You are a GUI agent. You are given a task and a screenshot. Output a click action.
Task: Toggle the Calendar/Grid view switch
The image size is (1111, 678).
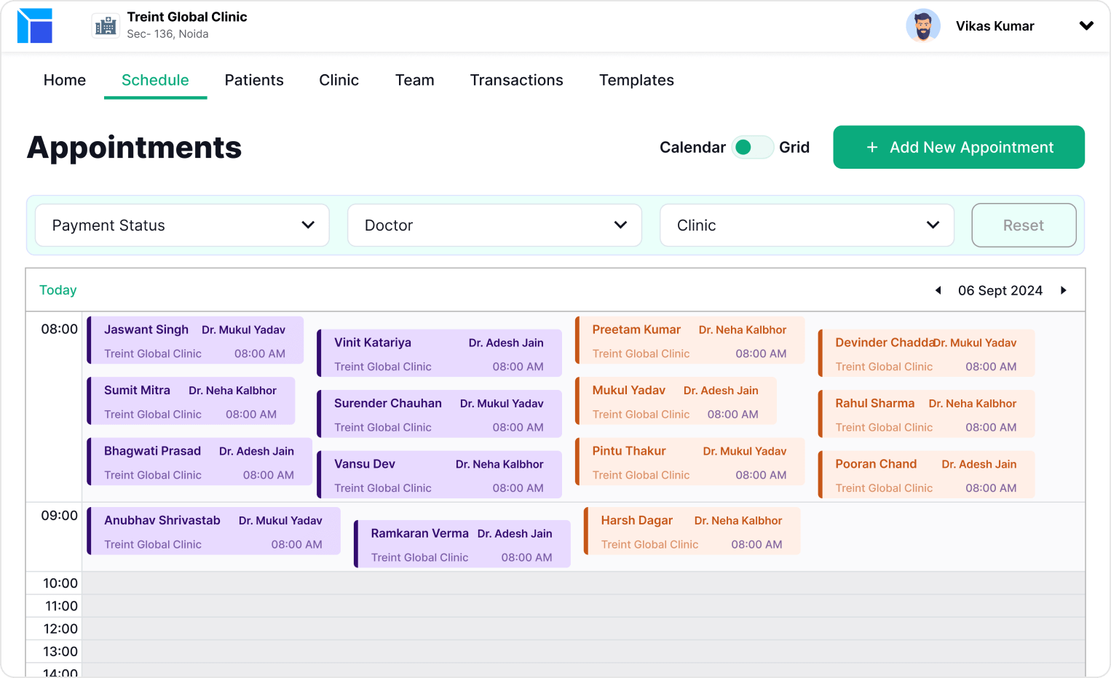click(x=752, y=148)
